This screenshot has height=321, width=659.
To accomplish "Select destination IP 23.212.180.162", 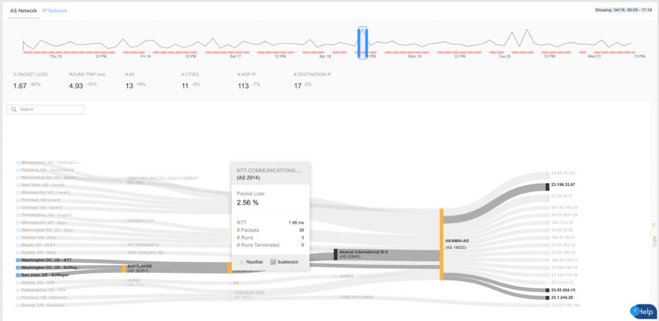I will (565, 305).
